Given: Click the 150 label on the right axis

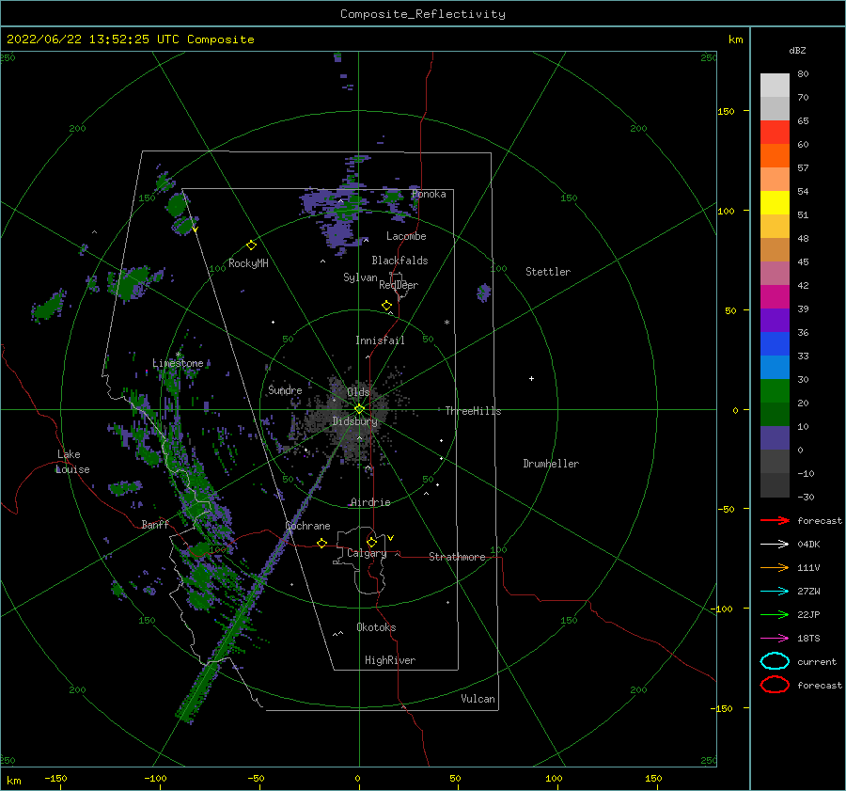Looking at the screenshot, I should (726, 111).
